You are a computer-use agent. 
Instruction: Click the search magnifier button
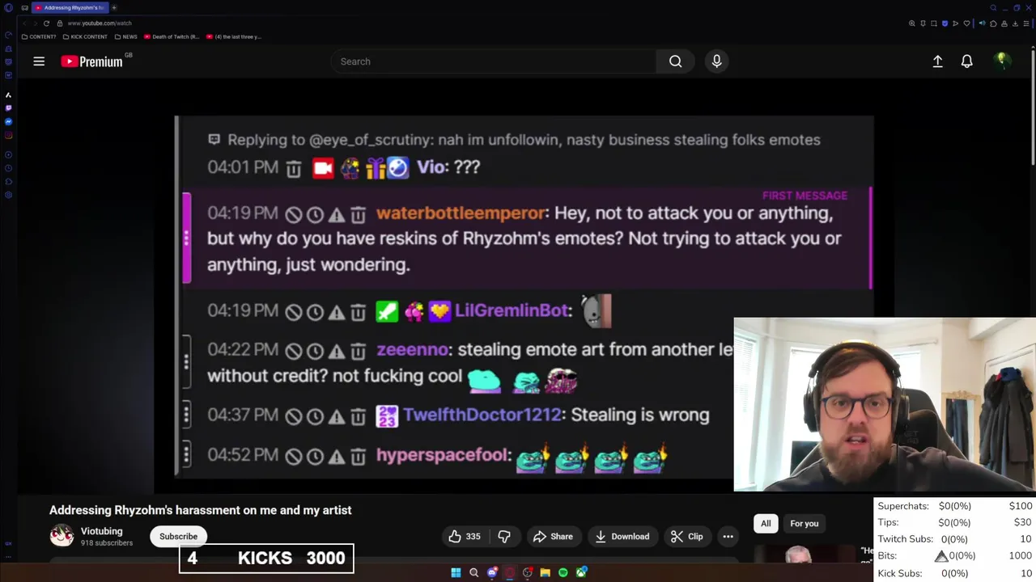(675, 61)
